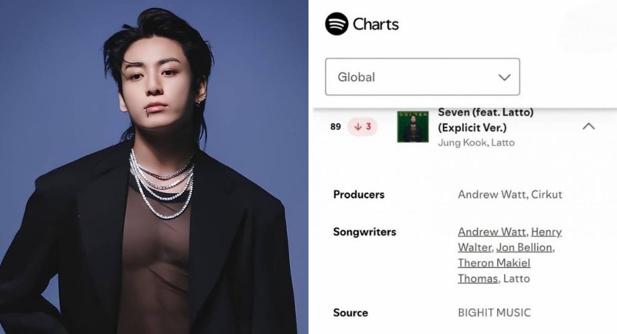Open Jon Bellion songwriter link
Image resolution: width=617 pixels, height=334 pixels.
coord(524,248)
